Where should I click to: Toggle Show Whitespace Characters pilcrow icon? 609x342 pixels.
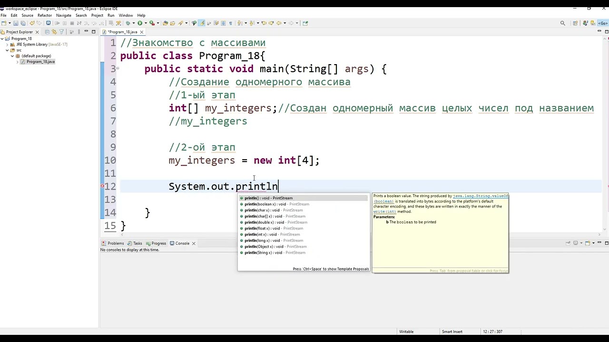pos(231,23)
